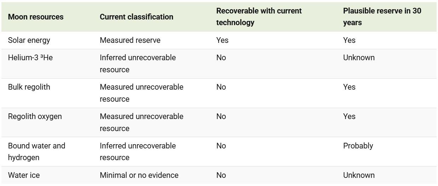Screen dimensions: 438x186
Task: Click Bound water's "Inferred unrecoverable resource" cell
Action: pos(138,152)
